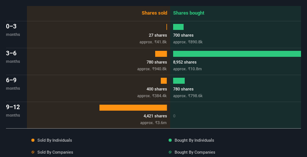The height and width of the screenshot is (157, 307).
Task: Click the 6–9 months green bought bar
Action: [179, 81]
